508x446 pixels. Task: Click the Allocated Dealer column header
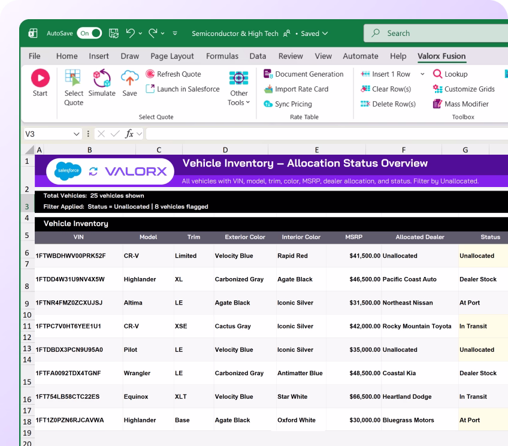point(420,237)
